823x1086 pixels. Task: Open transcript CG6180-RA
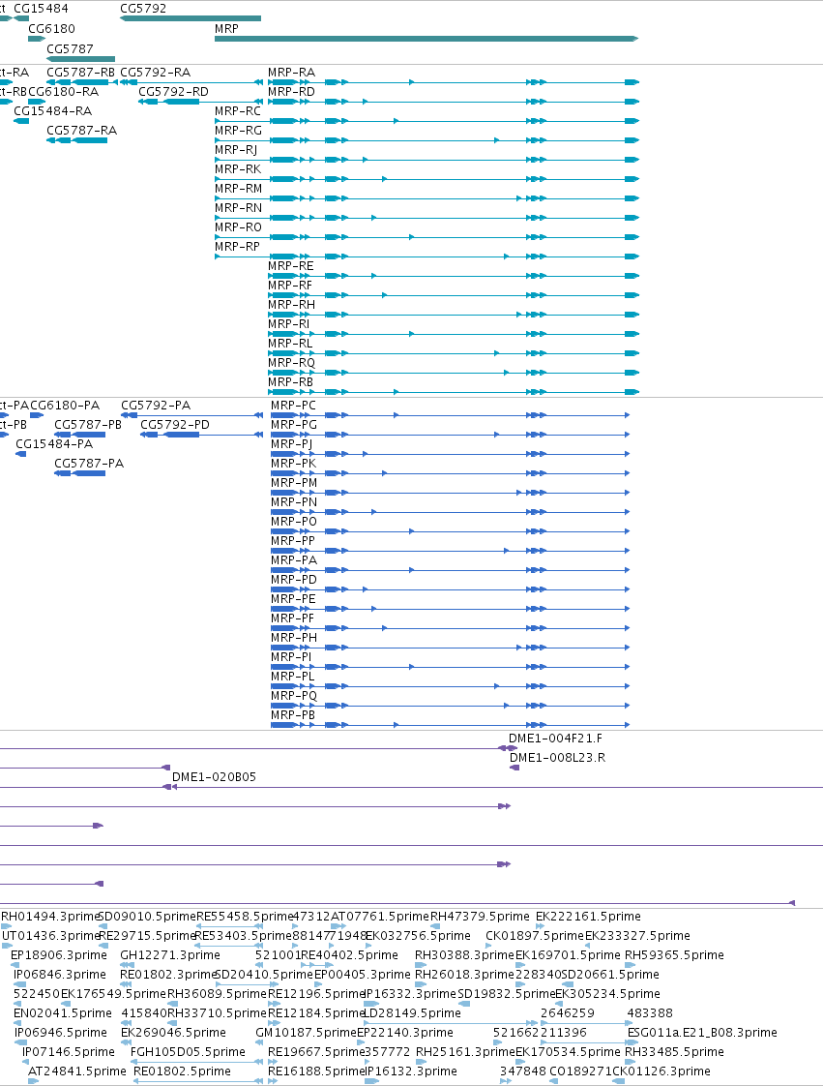point(64,92)
